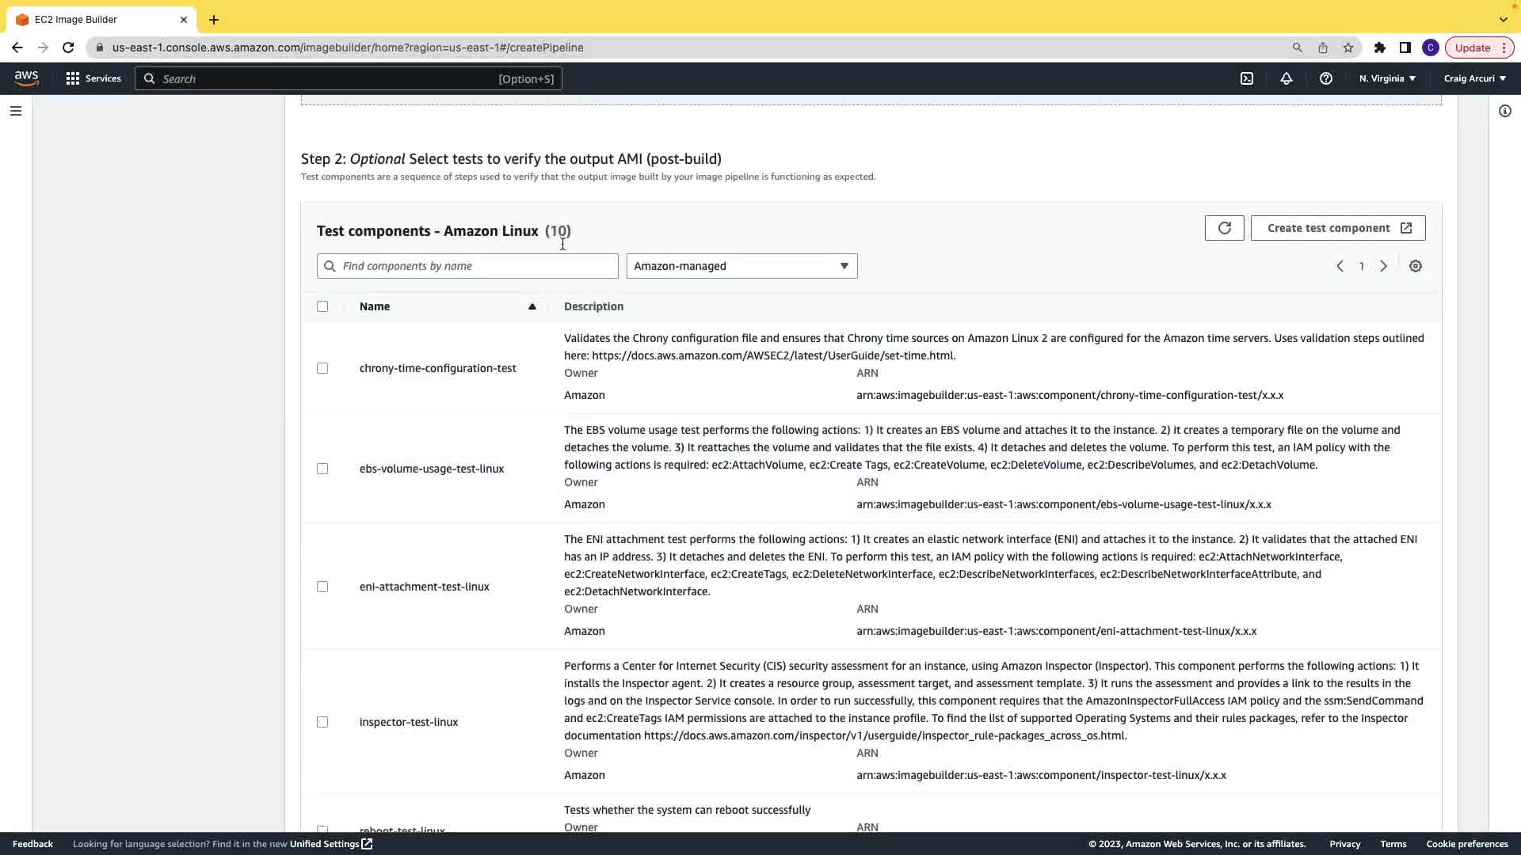Open AWS CloudShell icon in header

[1247, 78]
